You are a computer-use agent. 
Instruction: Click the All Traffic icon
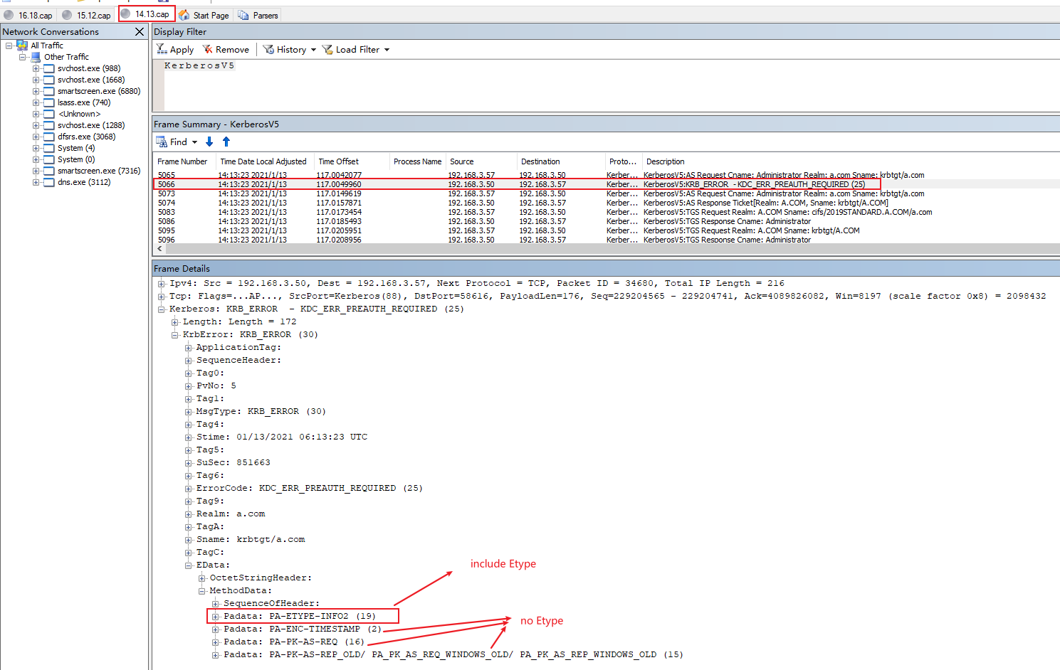[22, 46]
